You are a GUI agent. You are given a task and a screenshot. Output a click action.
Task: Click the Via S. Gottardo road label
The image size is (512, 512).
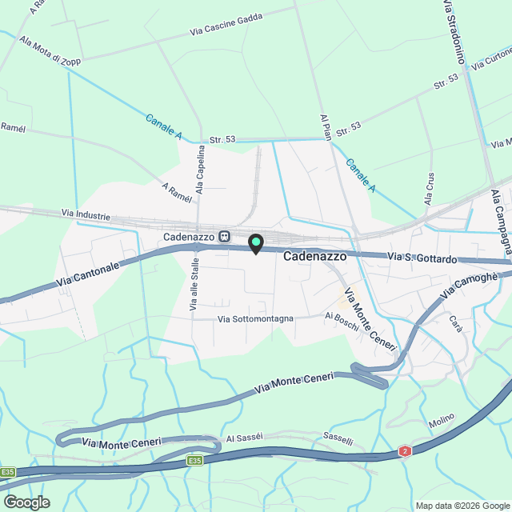click(x=422, y=258)
